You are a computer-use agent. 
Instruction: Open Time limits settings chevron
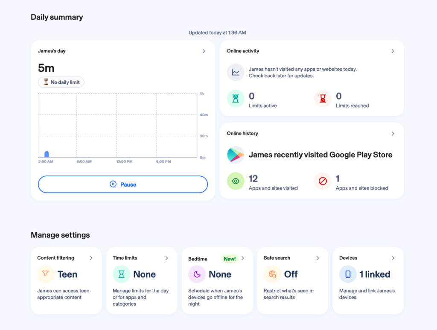coord(167,258)
